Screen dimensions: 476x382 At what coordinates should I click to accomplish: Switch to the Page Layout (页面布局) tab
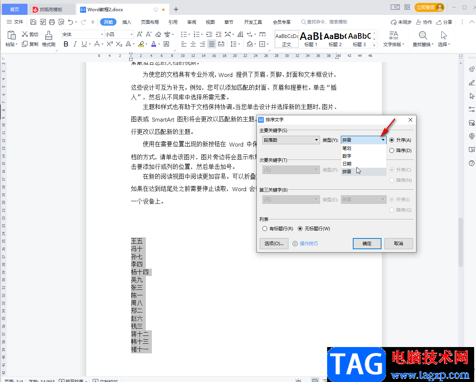coord(150,22)
